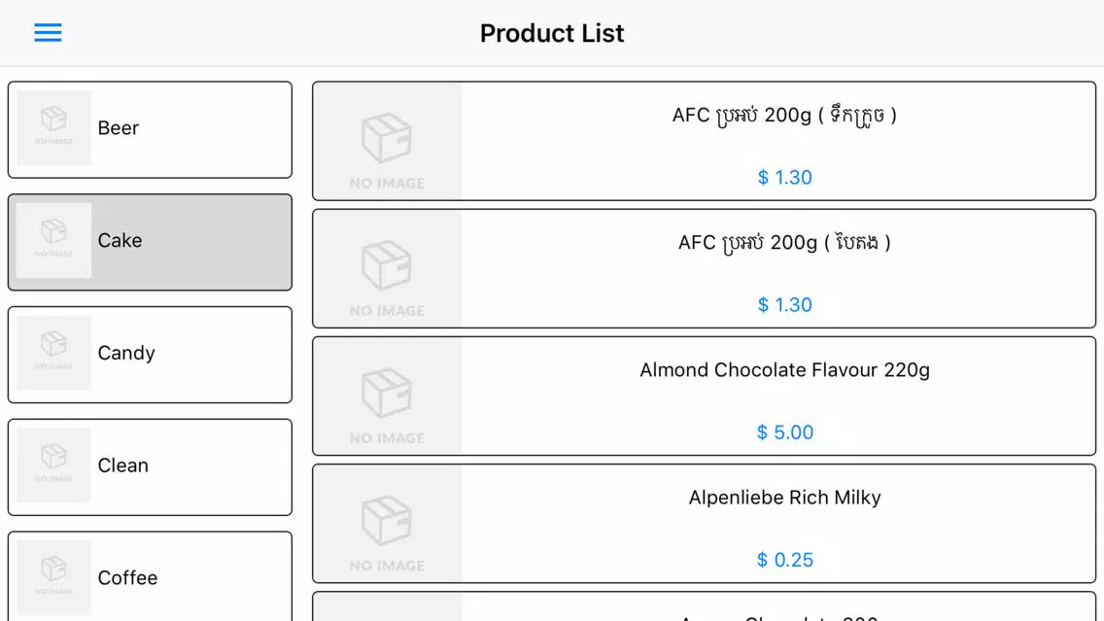Click the $ 0.25 price label
Image resolution: width=1104 pixels, height=621 pixels.
coord(785,560)
